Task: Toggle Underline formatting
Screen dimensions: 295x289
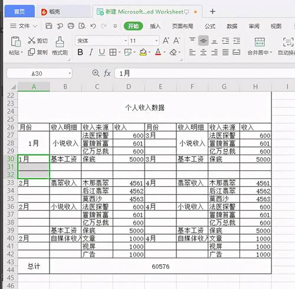Action: (x=101, y=52)
